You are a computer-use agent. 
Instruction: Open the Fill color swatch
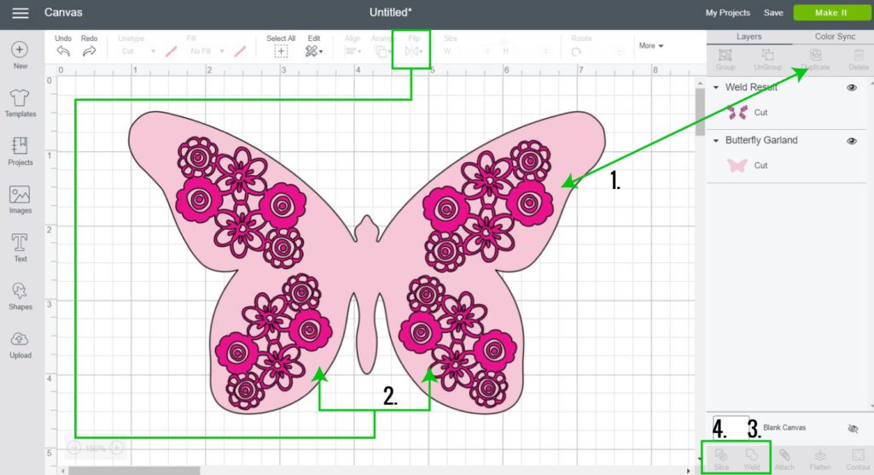click(x=240, y=51)
